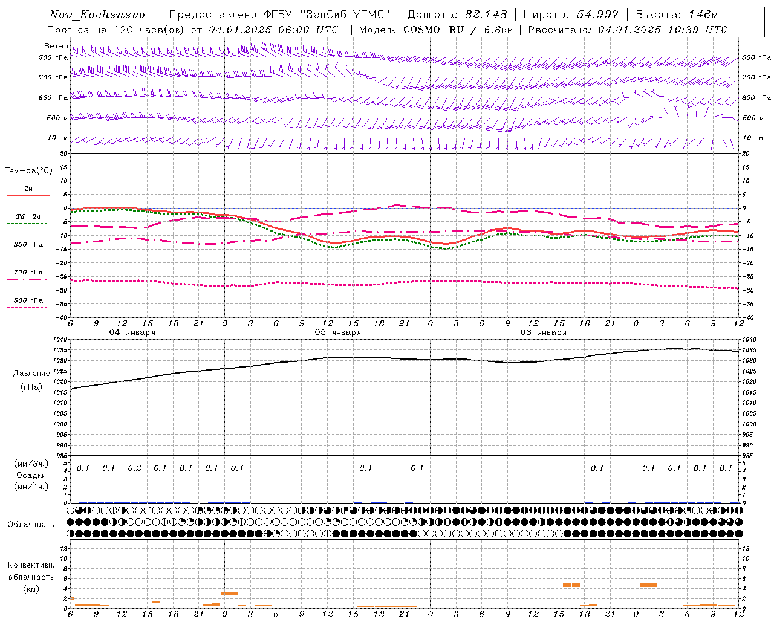Click the model name "COSMO-RU / 6.6км"
The width and height of the screenshot is (774, 619).
click(458, 30)
